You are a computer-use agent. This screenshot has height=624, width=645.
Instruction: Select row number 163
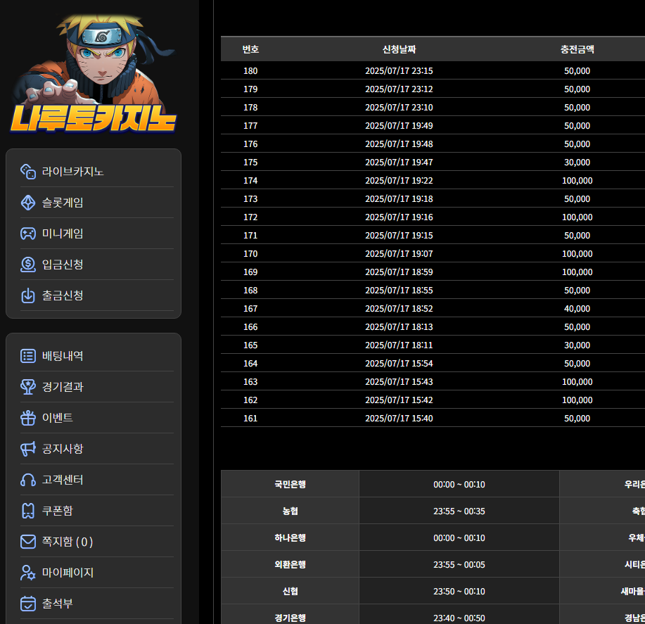tap(250, 382)
